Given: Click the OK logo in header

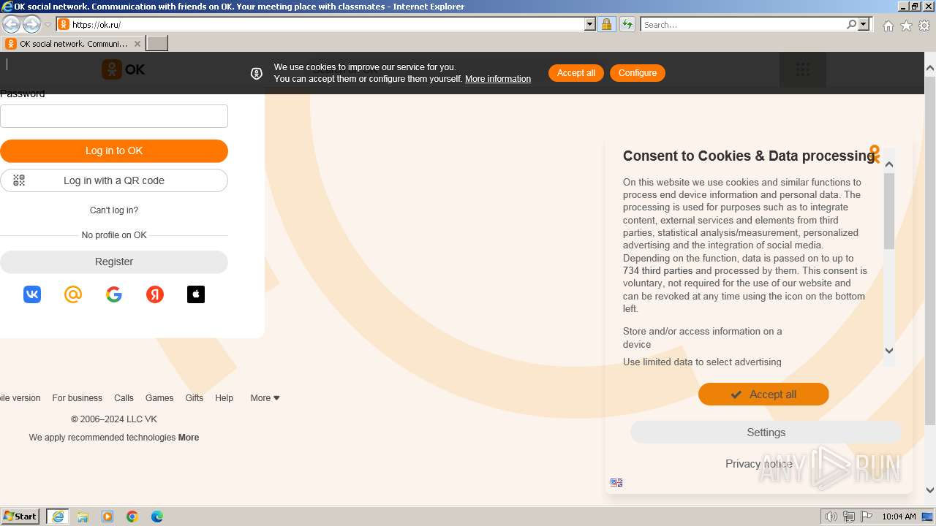Looking at the screenshot, I should [x=123, y=69].
